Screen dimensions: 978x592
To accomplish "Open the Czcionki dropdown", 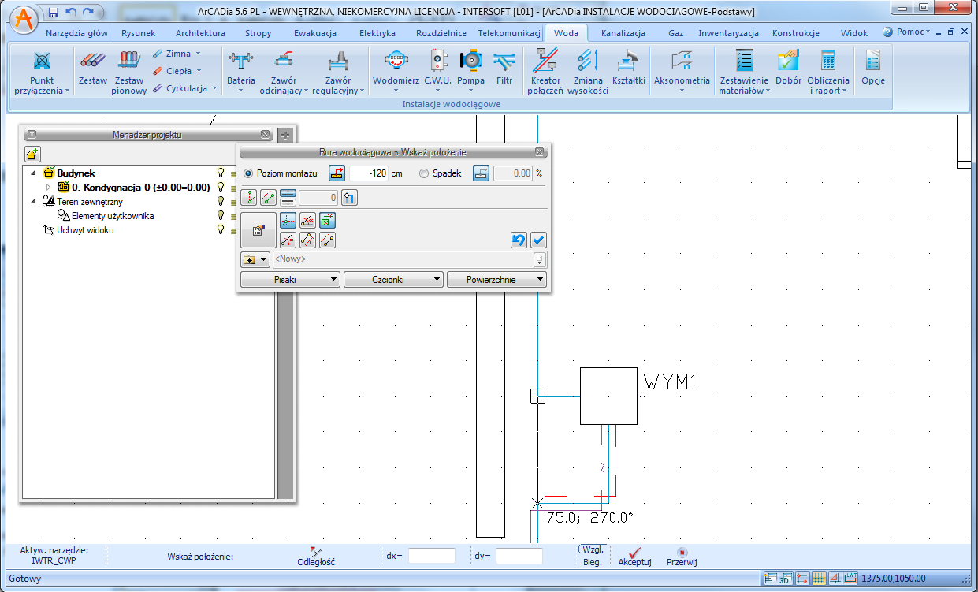I will point(393,279).
